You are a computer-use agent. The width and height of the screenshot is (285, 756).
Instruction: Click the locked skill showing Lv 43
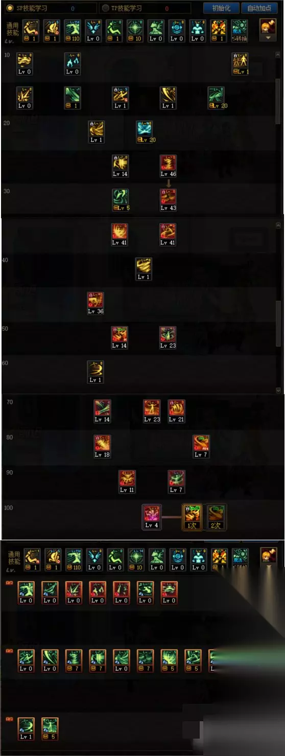pyautogui.click(x=168, y=200)
